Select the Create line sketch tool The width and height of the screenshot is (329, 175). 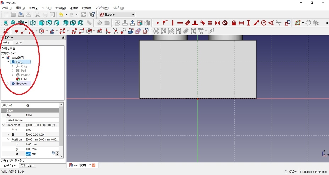click(x=24, y=31)
